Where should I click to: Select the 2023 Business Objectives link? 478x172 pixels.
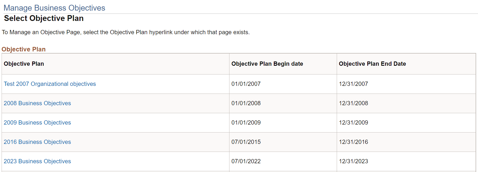[37, 161]
